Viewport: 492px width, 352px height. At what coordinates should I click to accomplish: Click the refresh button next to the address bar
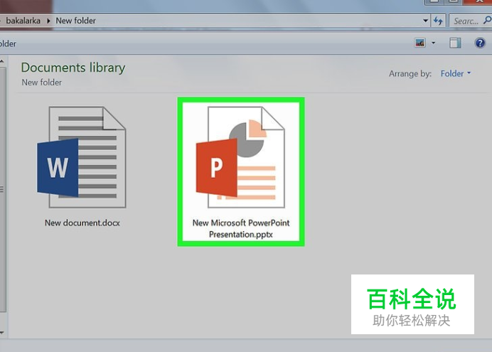tap(438, 21)
